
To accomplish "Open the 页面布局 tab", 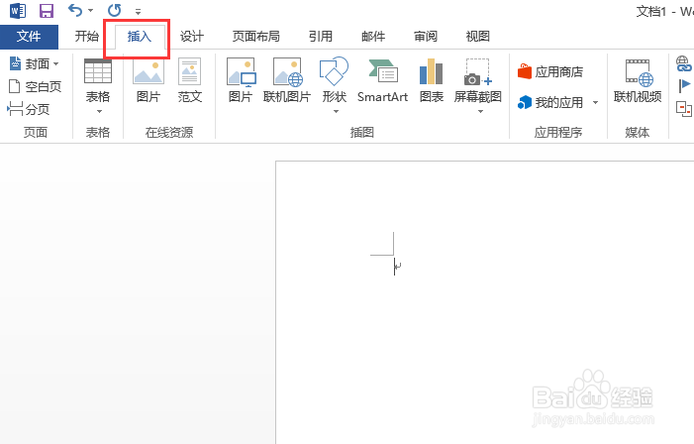I will pyautogui.click(x=255, y=37).
